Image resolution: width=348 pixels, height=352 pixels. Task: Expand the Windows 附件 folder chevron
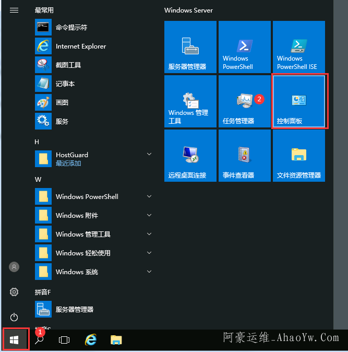pyautogui.click(x=149, y=215)
